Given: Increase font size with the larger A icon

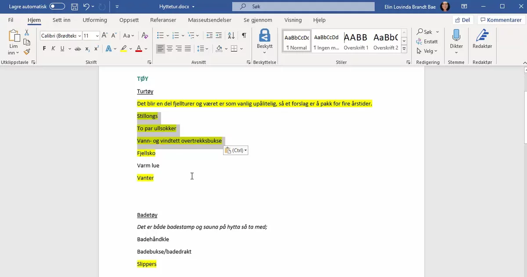Looking at the screenshot, I should pyautogui.click(x=105, y=36).
